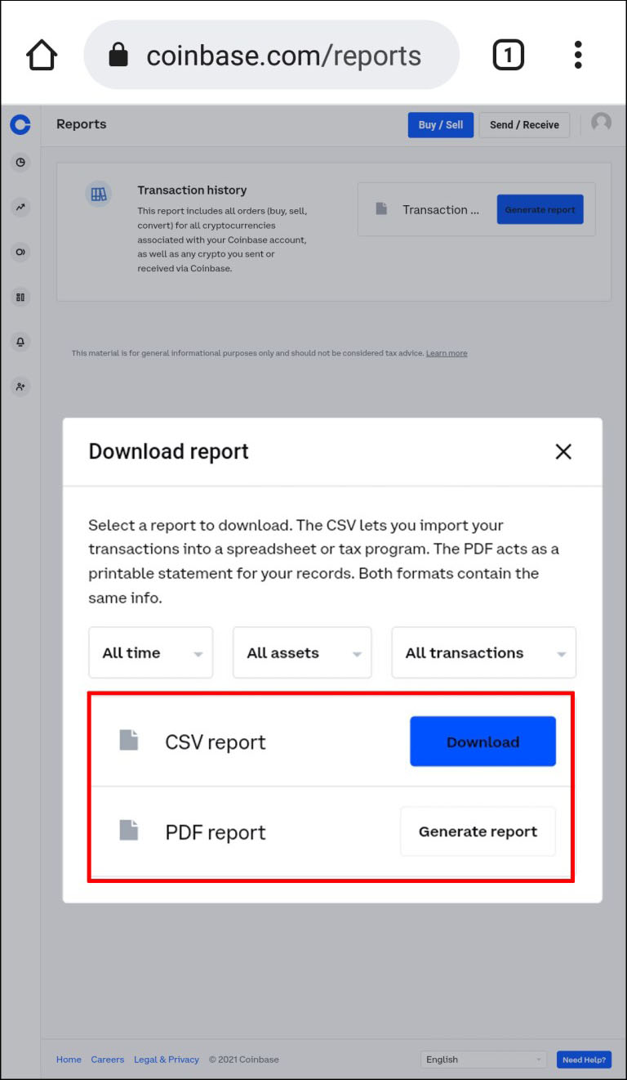627x1080 pixels.
Task: Click the Transaction history title text
Action: [x=192, y=190]
